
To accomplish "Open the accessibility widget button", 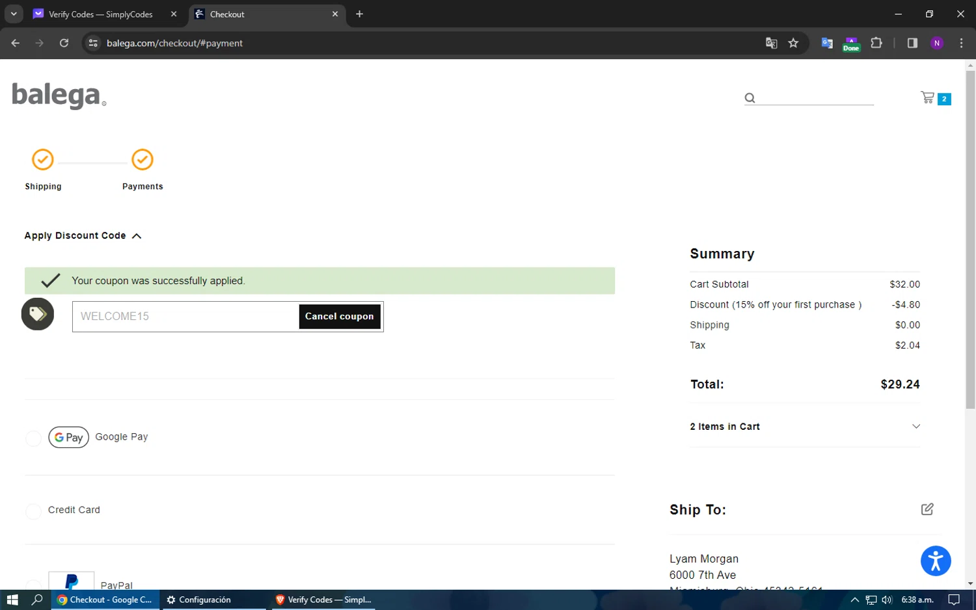I will [936, 561].
